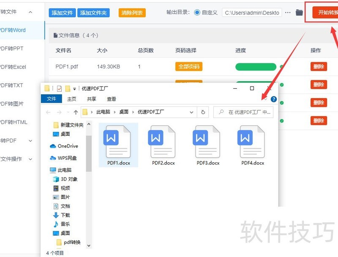Open the 共享 ribbon tab in Explorer
Screen dimensions: 338x257
coord(91,99)
